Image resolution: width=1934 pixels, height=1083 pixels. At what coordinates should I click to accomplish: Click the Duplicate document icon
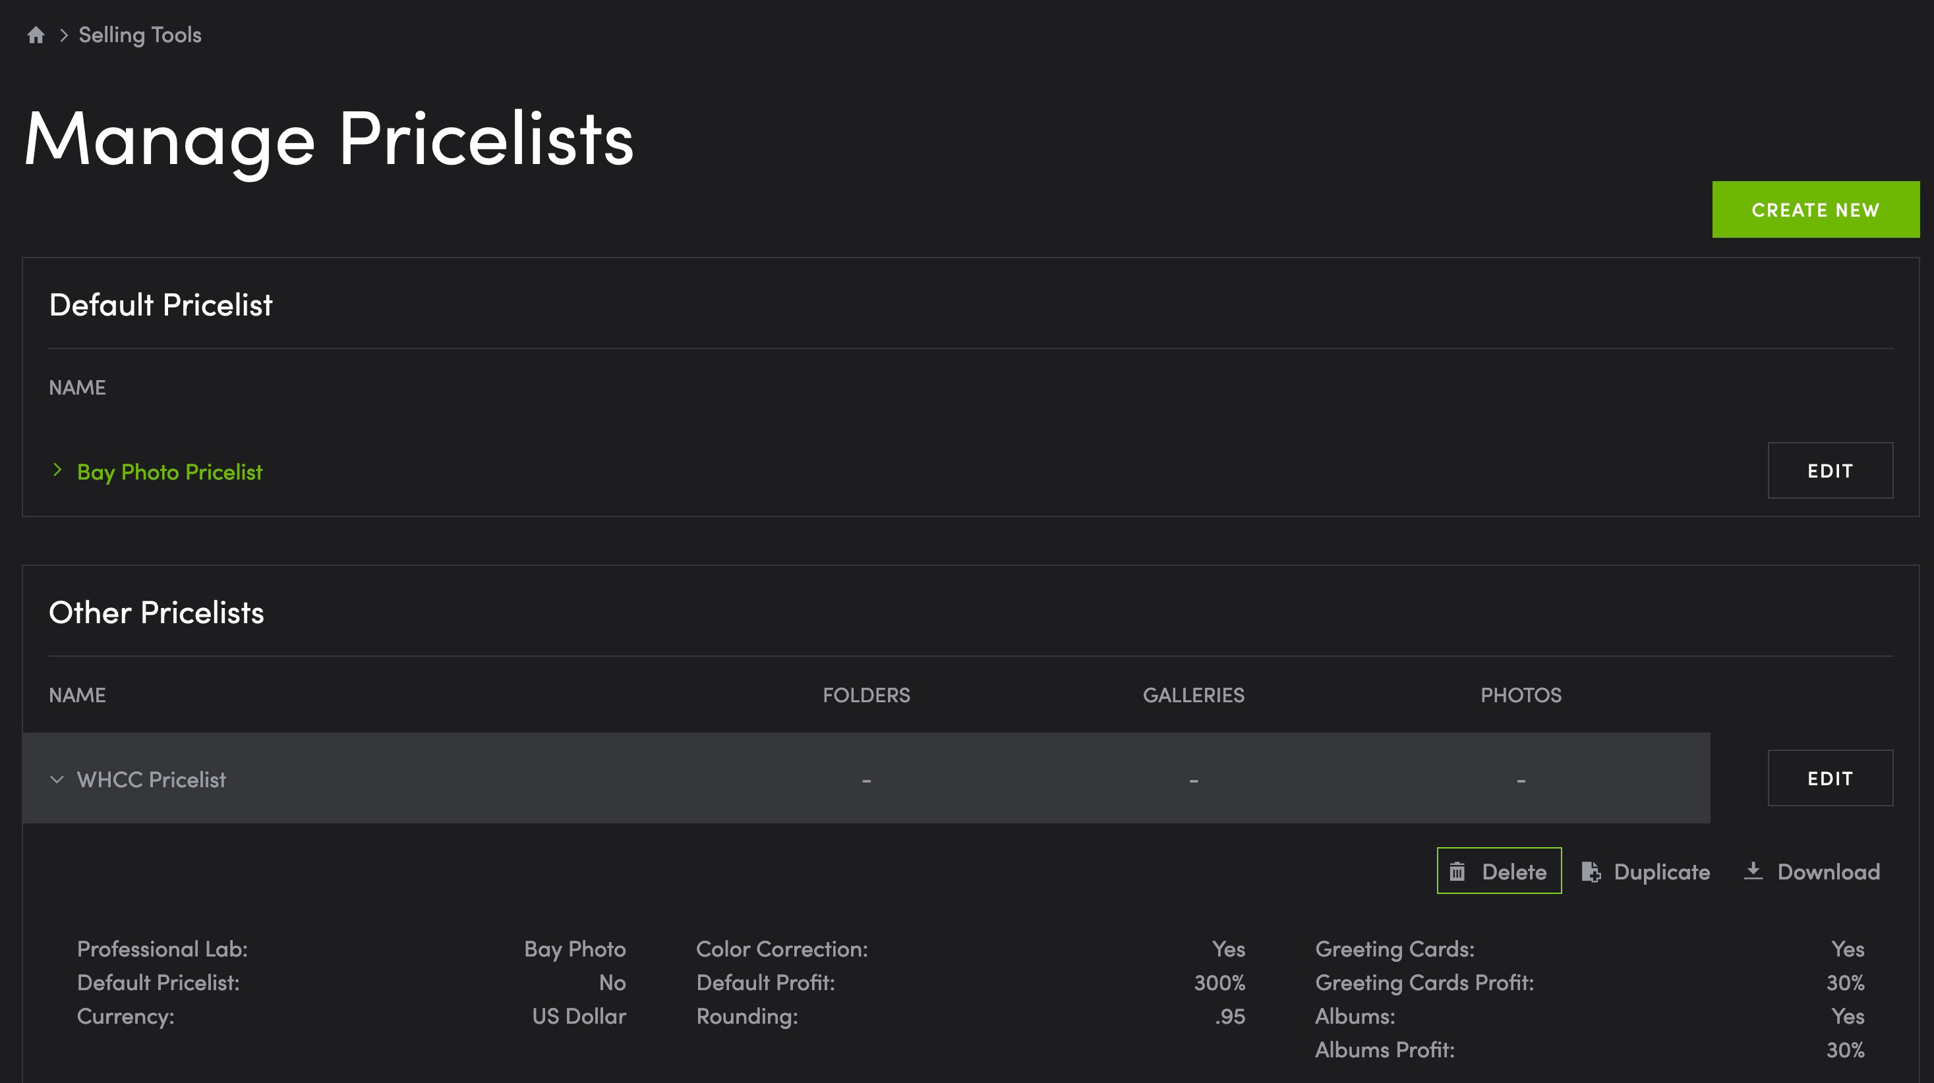pos(1591,872)
